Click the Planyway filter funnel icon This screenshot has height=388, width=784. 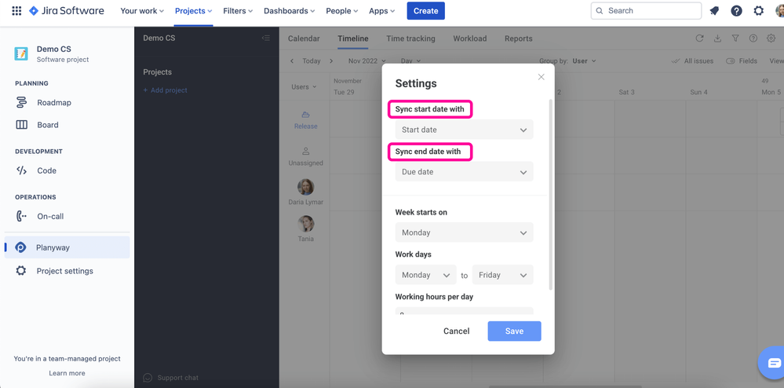coord(735,38)
